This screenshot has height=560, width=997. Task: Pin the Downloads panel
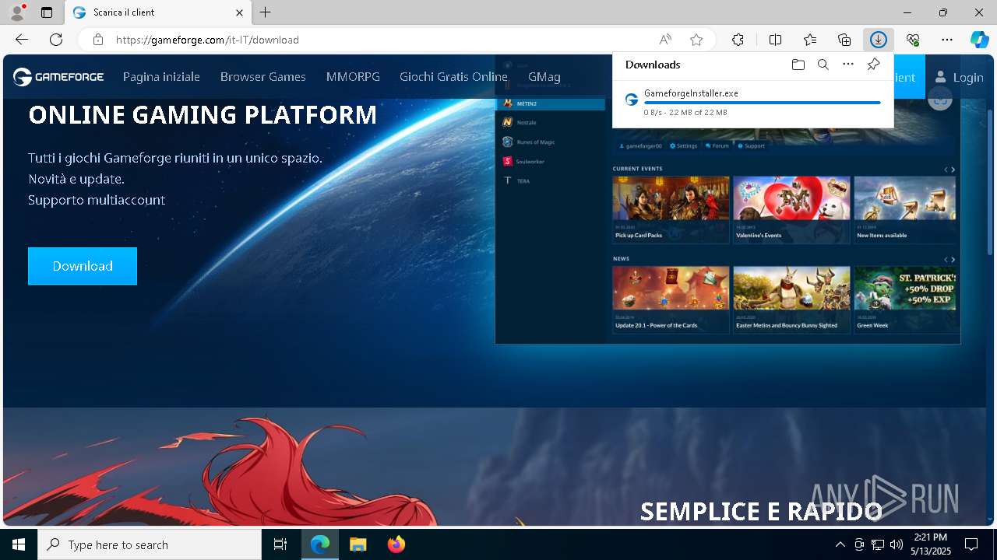point(873,65)
